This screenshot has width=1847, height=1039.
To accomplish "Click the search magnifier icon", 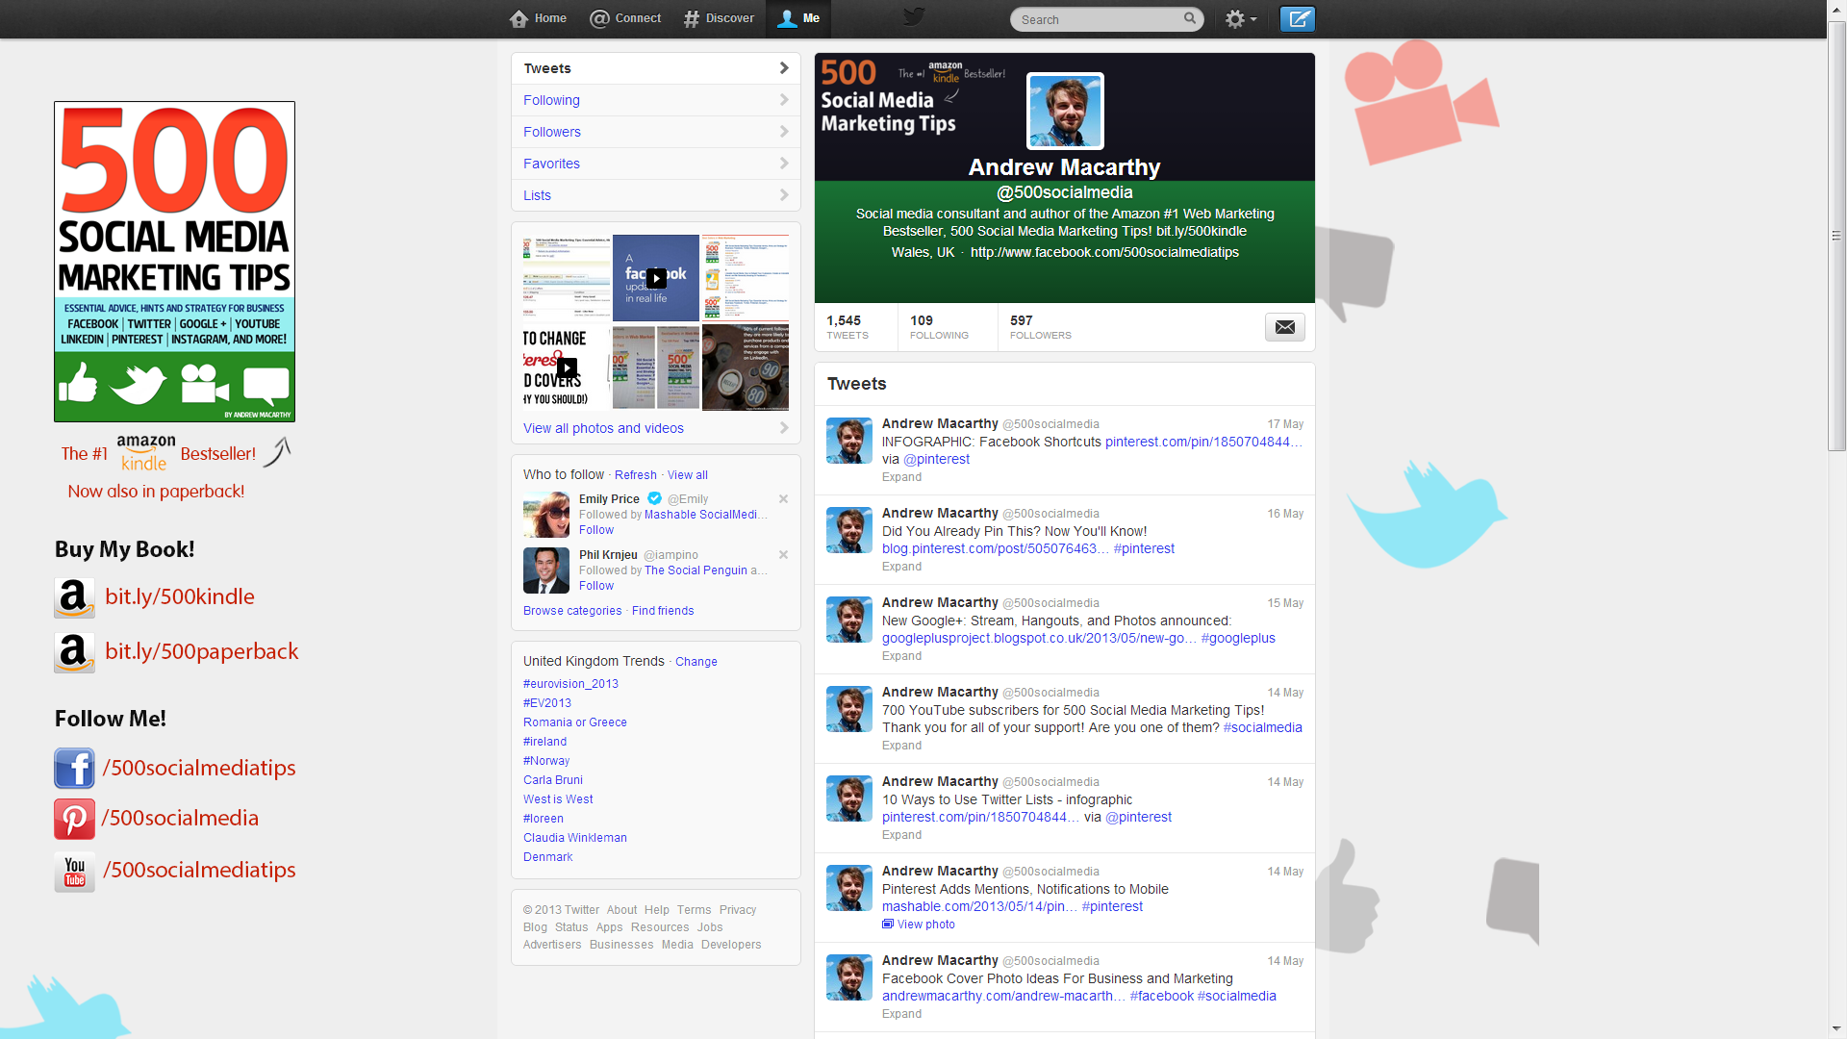I will coord(1190,18).
